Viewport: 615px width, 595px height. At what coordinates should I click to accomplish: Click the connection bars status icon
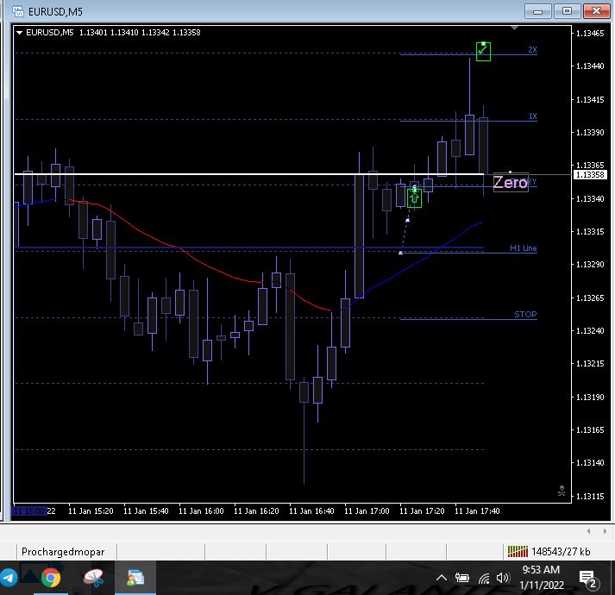518,552
